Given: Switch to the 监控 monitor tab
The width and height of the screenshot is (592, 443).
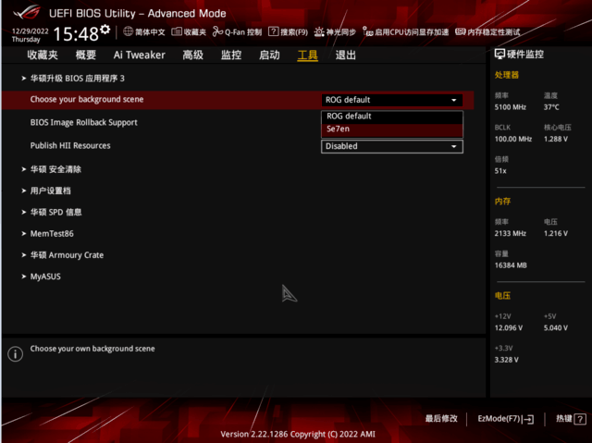Looking at the screenshot, I should tap(231, 55).
